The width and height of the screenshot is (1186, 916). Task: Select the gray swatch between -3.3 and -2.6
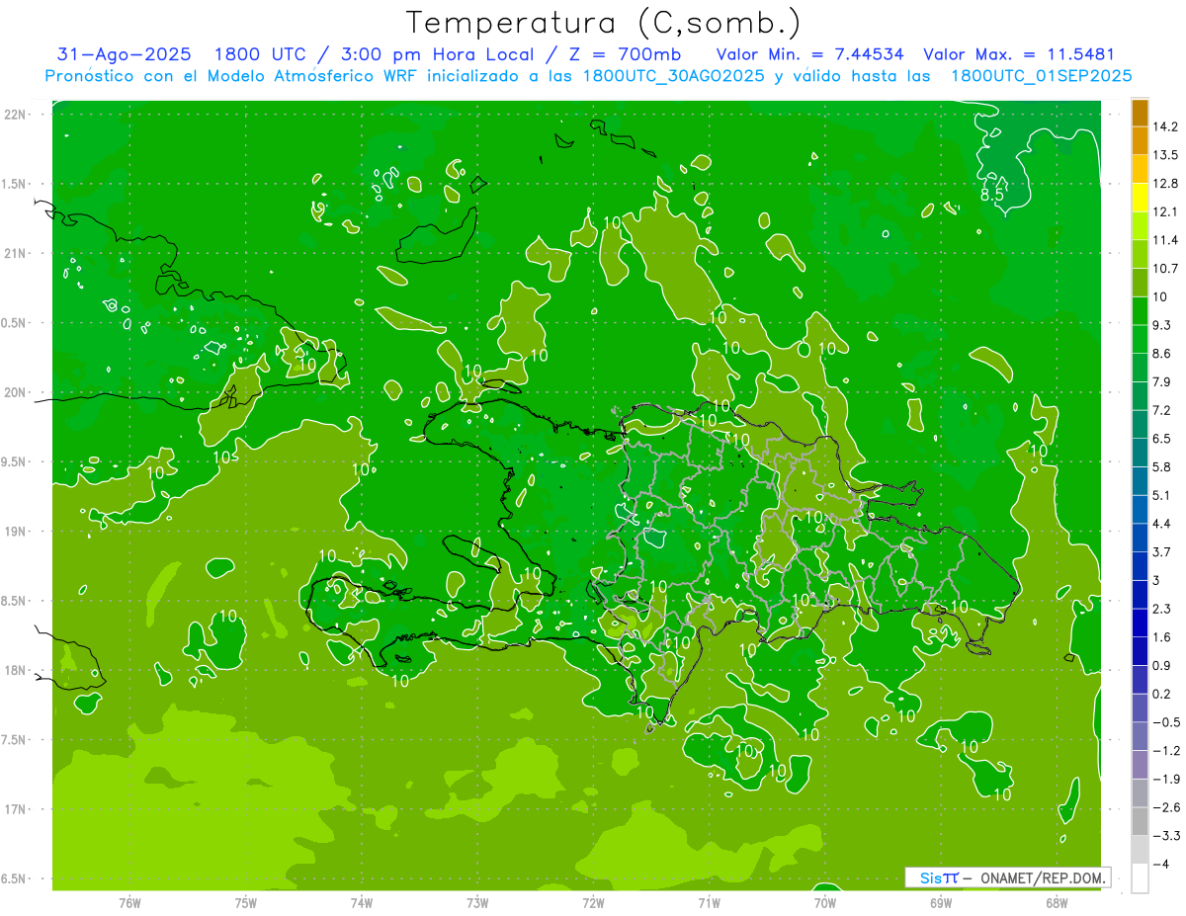1140,821
